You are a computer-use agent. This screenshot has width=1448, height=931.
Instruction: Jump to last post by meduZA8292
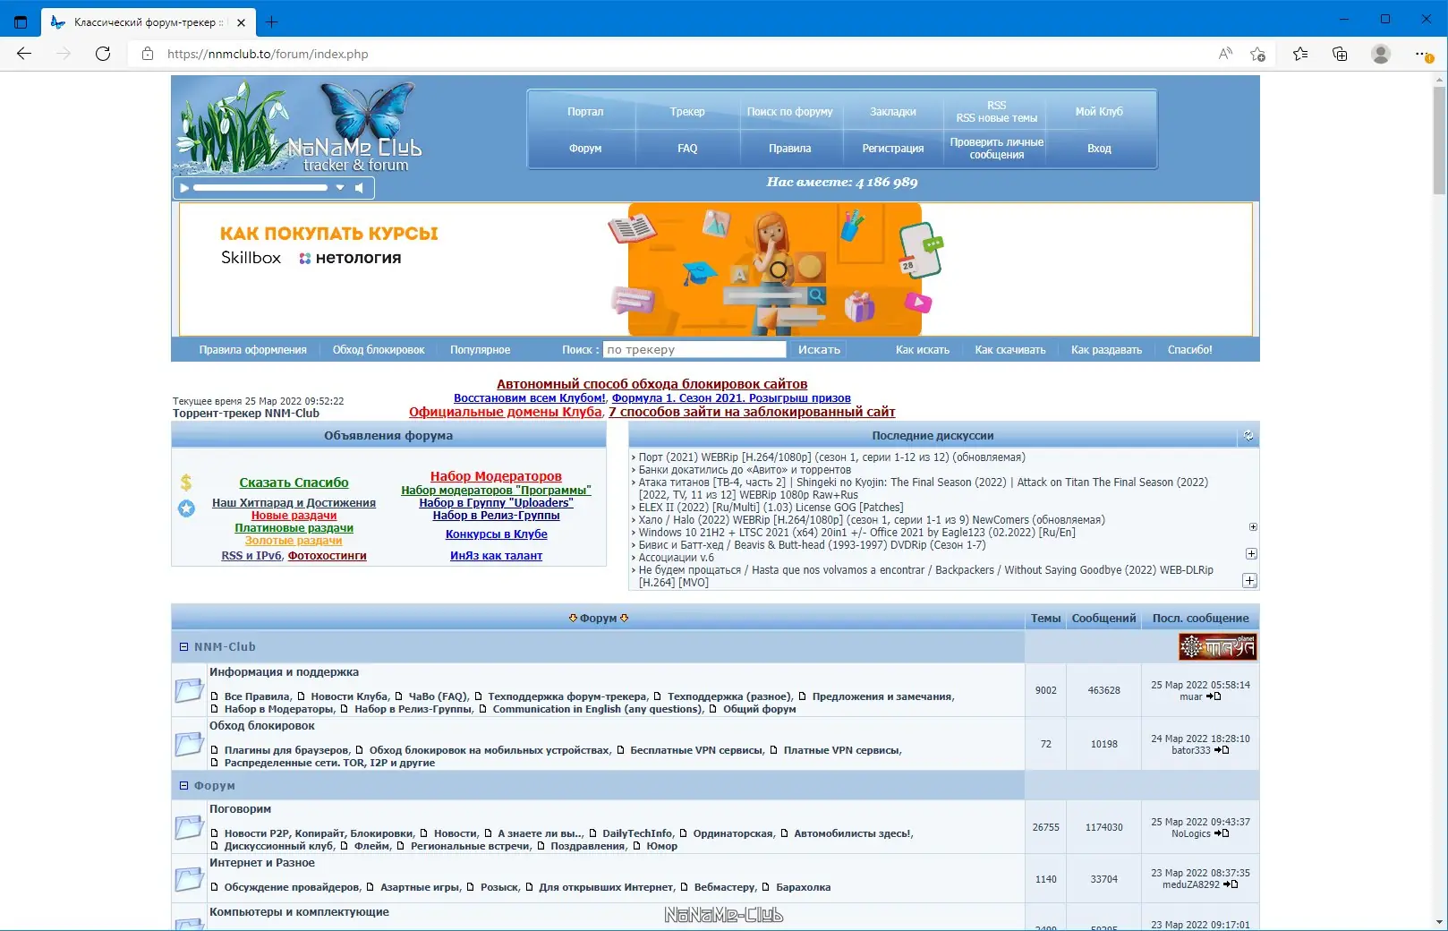(1231, 884)
